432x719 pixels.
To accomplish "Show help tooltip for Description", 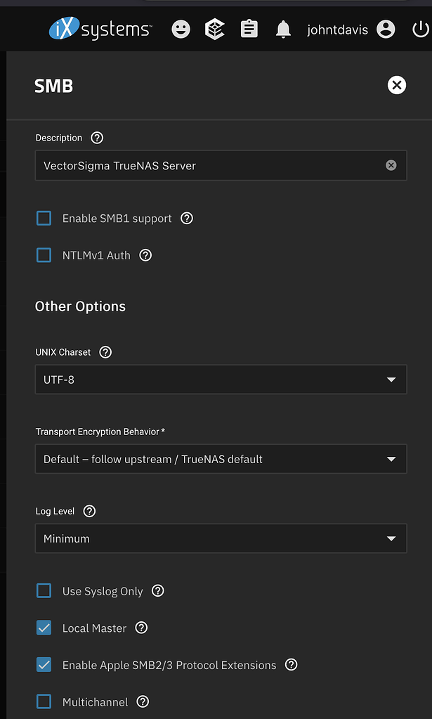I will [98, 138].
